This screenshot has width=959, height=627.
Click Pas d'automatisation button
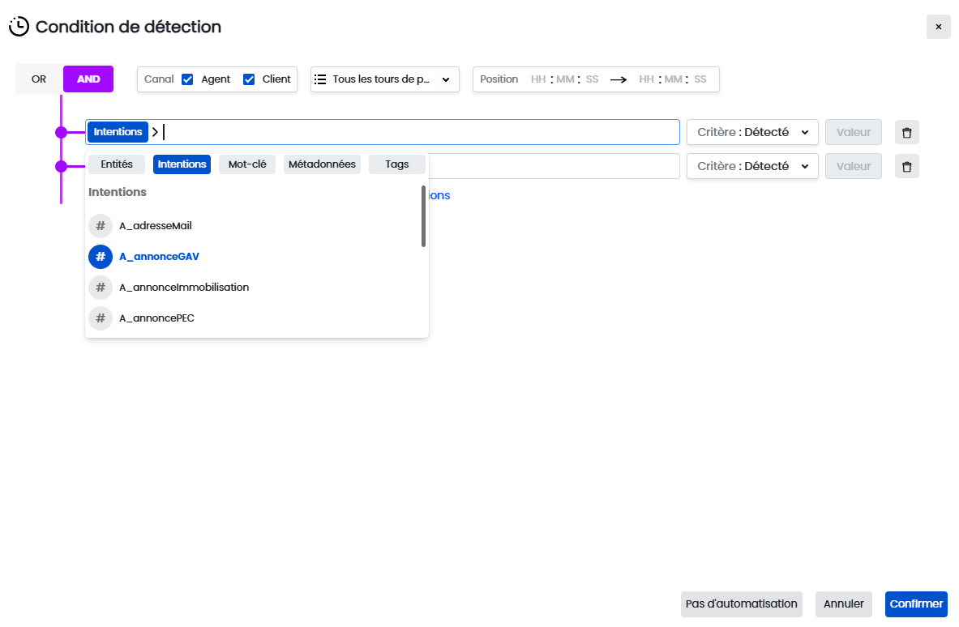click(x=741, y=604)
